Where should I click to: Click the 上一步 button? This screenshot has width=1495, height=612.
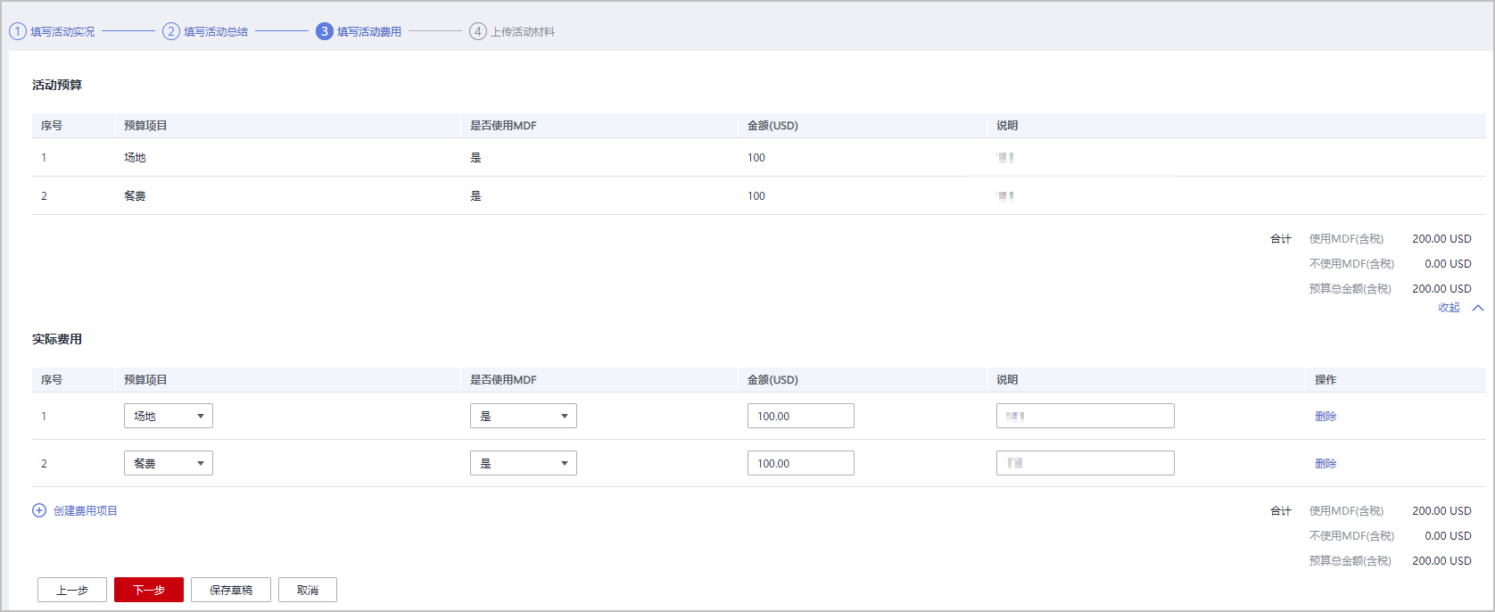pos(72,590)
